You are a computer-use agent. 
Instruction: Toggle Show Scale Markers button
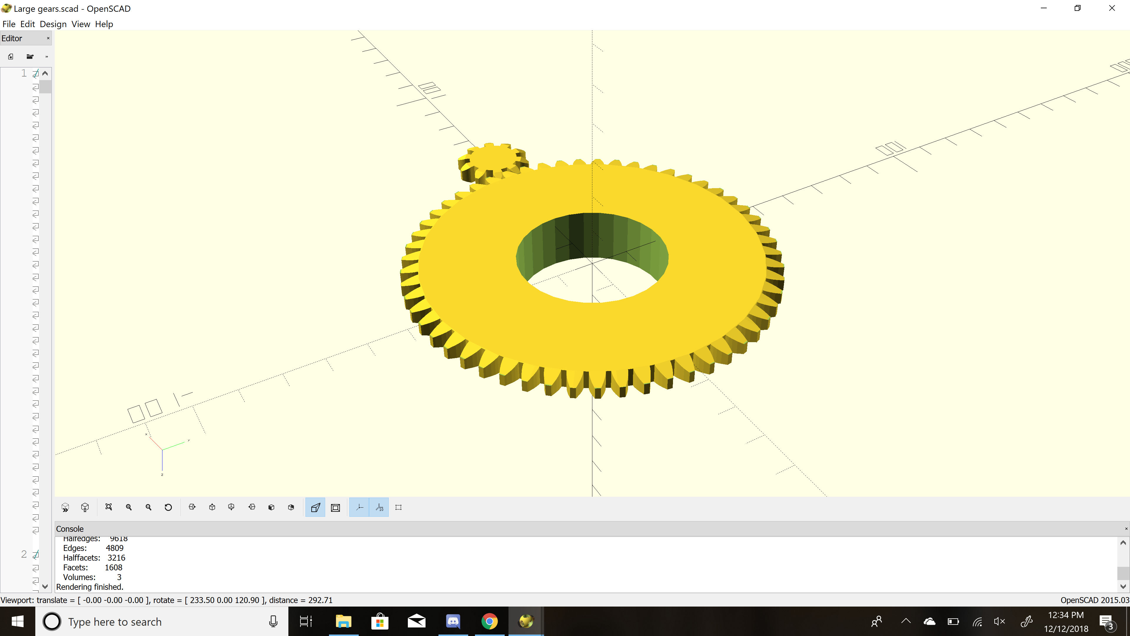pos(379,507)
